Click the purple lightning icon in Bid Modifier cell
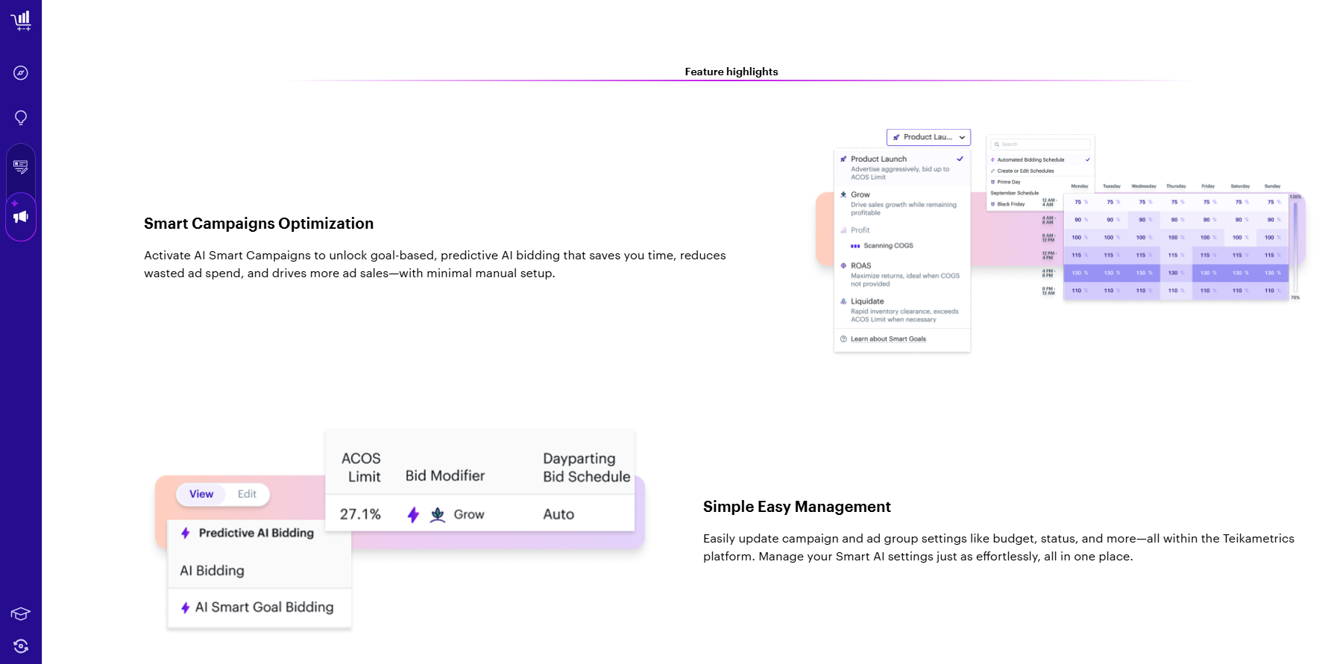The height and width of the screenshot is (664, 1325). coord(413,515)
